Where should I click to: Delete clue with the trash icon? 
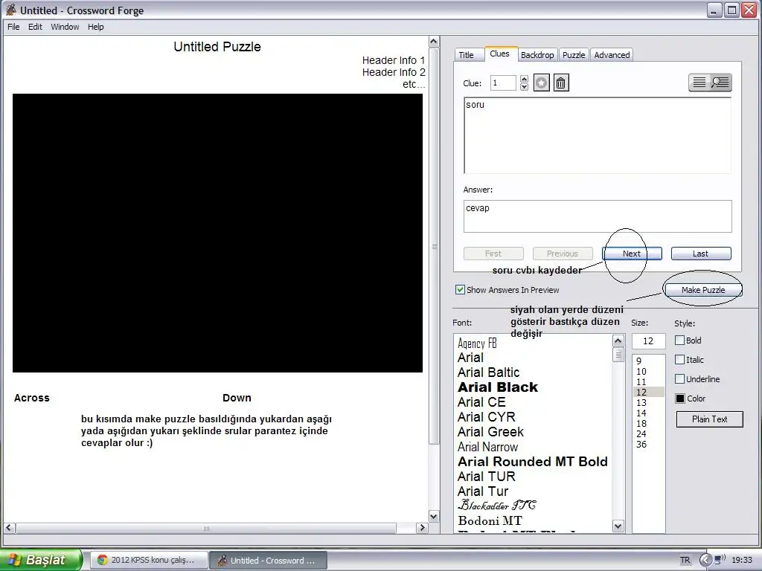point(561,83)
